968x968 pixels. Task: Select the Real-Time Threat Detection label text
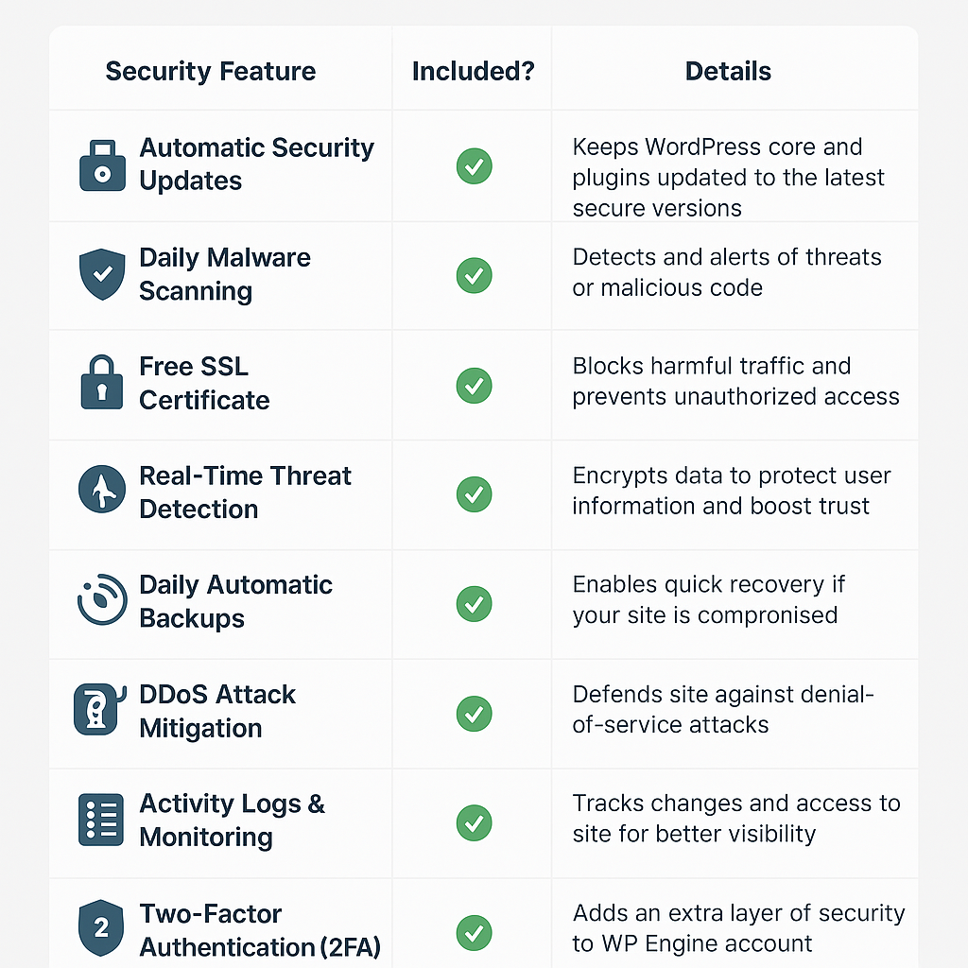coord(245,493)
